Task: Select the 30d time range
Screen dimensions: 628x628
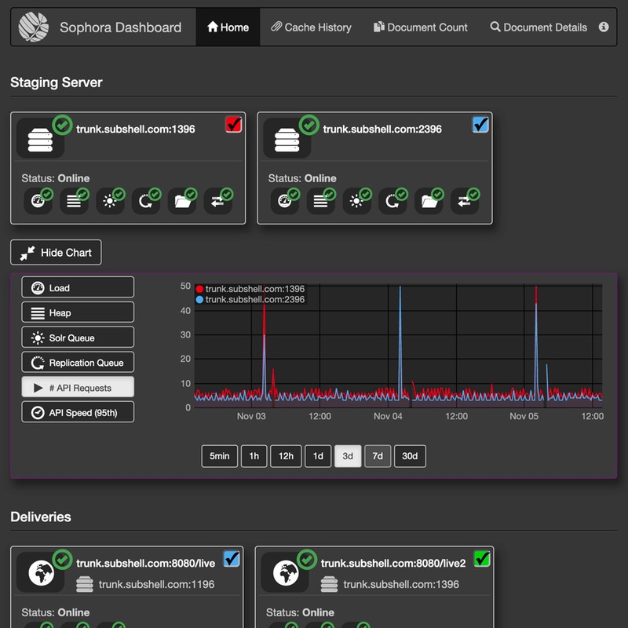Action: [410, 456]
